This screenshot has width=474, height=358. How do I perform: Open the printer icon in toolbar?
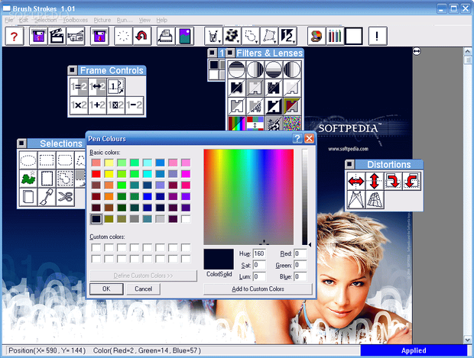[166, 36]
